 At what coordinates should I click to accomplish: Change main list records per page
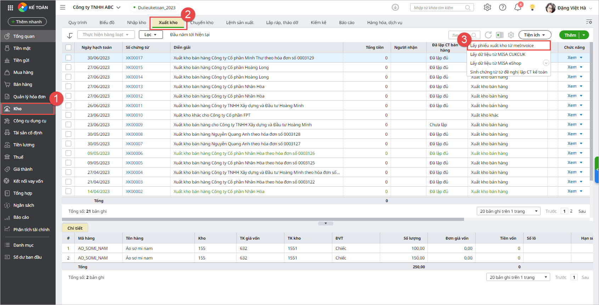point(508,211)
